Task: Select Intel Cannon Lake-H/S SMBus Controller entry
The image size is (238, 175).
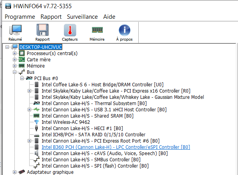Action: (x=91, y=159)
